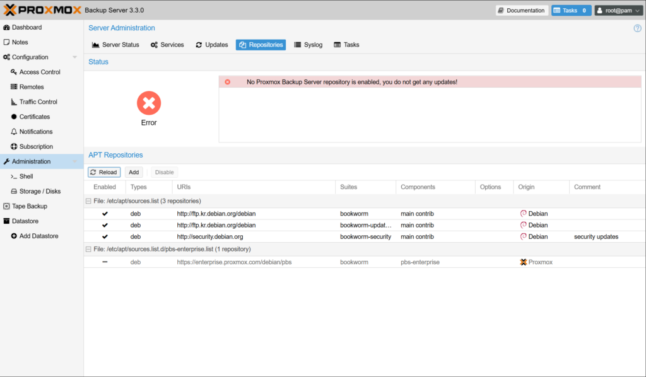646x377 pixels.
Task: Collapse the /etc/apt/sources.list file group
Action: 88,201
